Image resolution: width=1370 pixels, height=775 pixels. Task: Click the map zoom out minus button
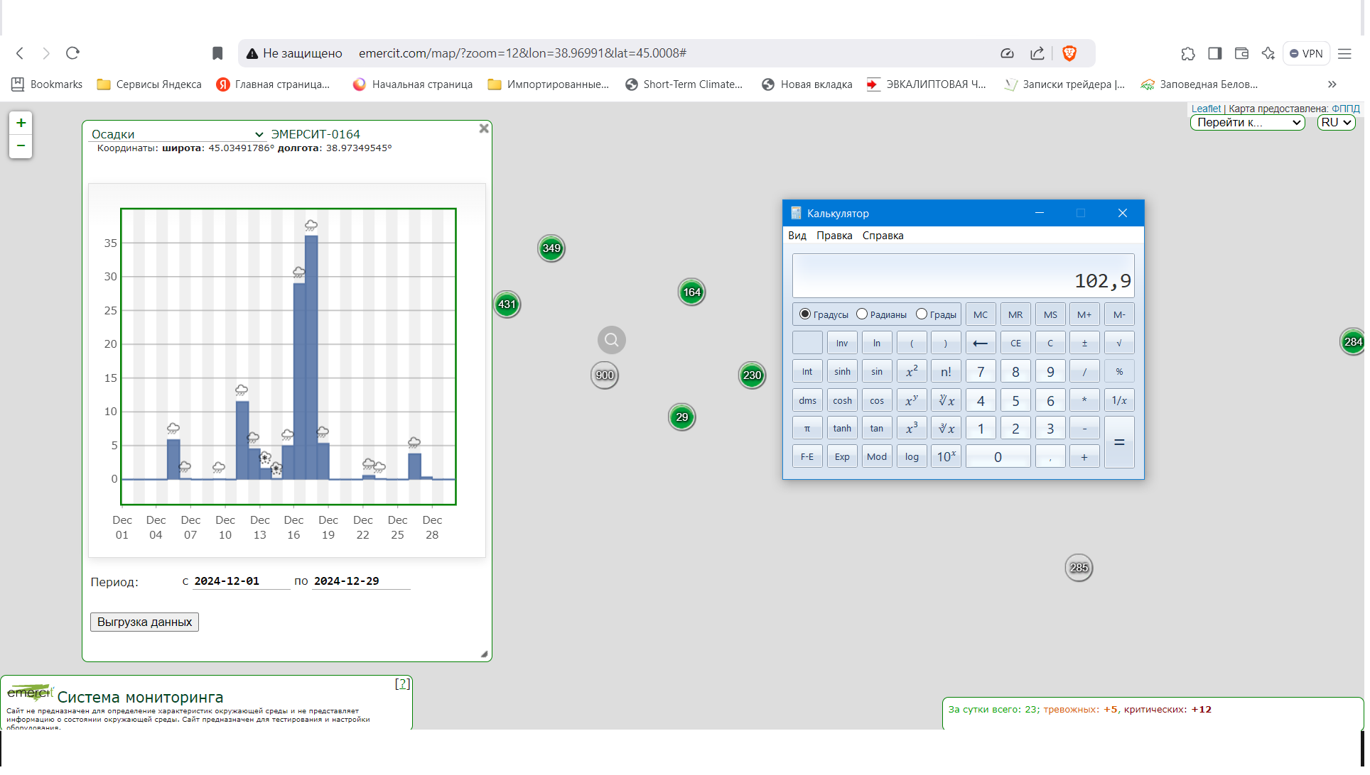[21, 146]
